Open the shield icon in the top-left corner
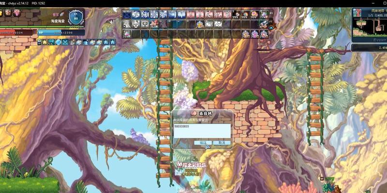This screenshot has height=193, width=387. (x=8, y=13)
